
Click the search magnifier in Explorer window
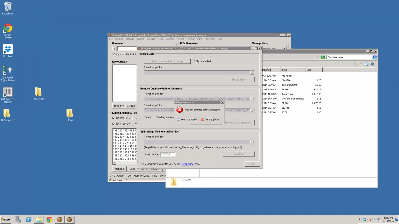(375, 57)
